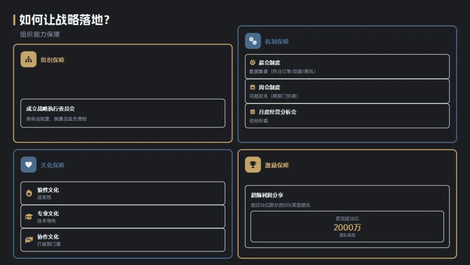Image resolution: width=470 pixels, height=265 pixels.
Task: Select the 成立战略执行委员会 card
Action: [x=123, y=113]
